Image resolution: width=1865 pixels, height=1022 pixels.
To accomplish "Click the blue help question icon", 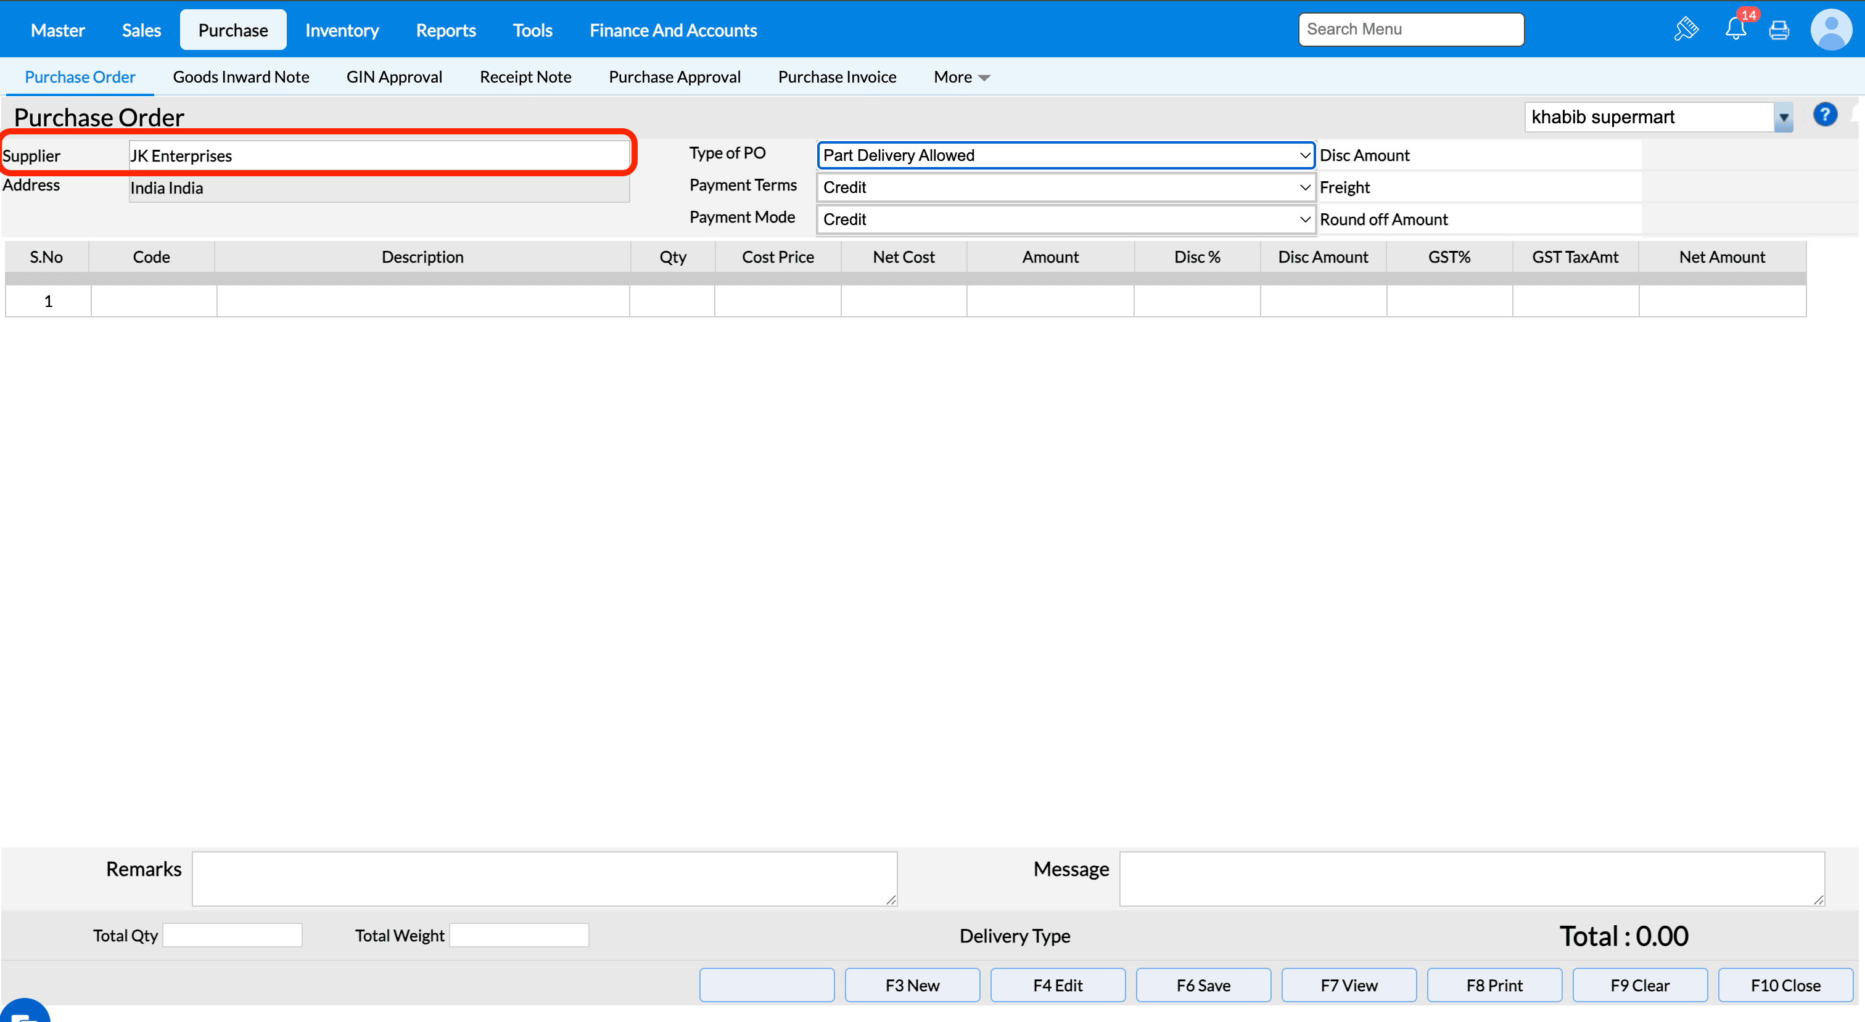I will pos(1824,115).
